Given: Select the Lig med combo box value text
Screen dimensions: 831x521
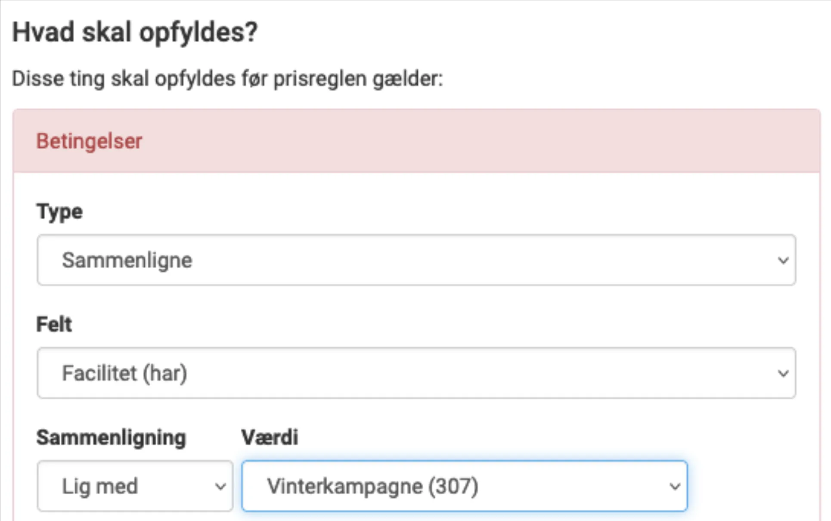Looking at the screenshot, I should (x=100, y=486).
